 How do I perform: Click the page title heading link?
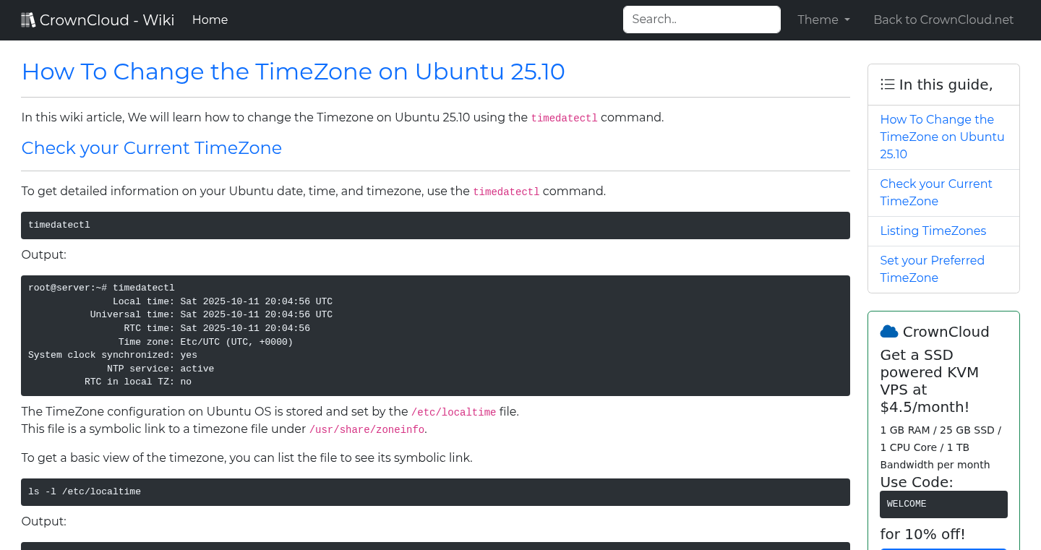(x=293, y=72)
